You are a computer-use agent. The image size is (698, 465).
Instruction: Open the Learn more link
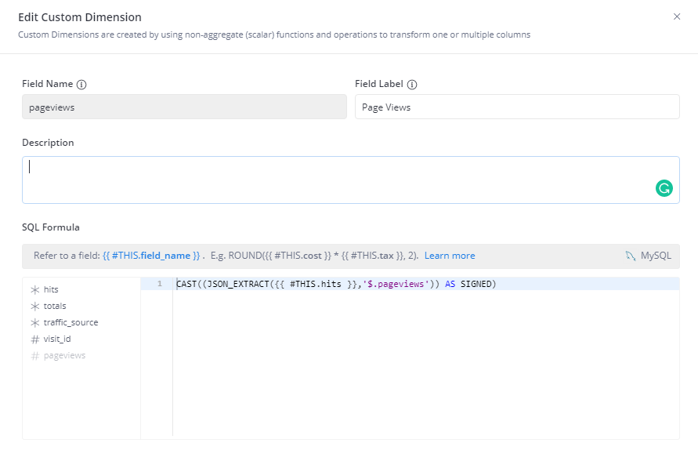[450, 256]
